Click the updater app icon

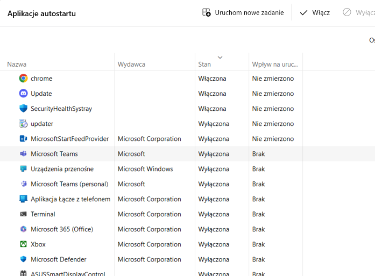[x=23, y=124]
